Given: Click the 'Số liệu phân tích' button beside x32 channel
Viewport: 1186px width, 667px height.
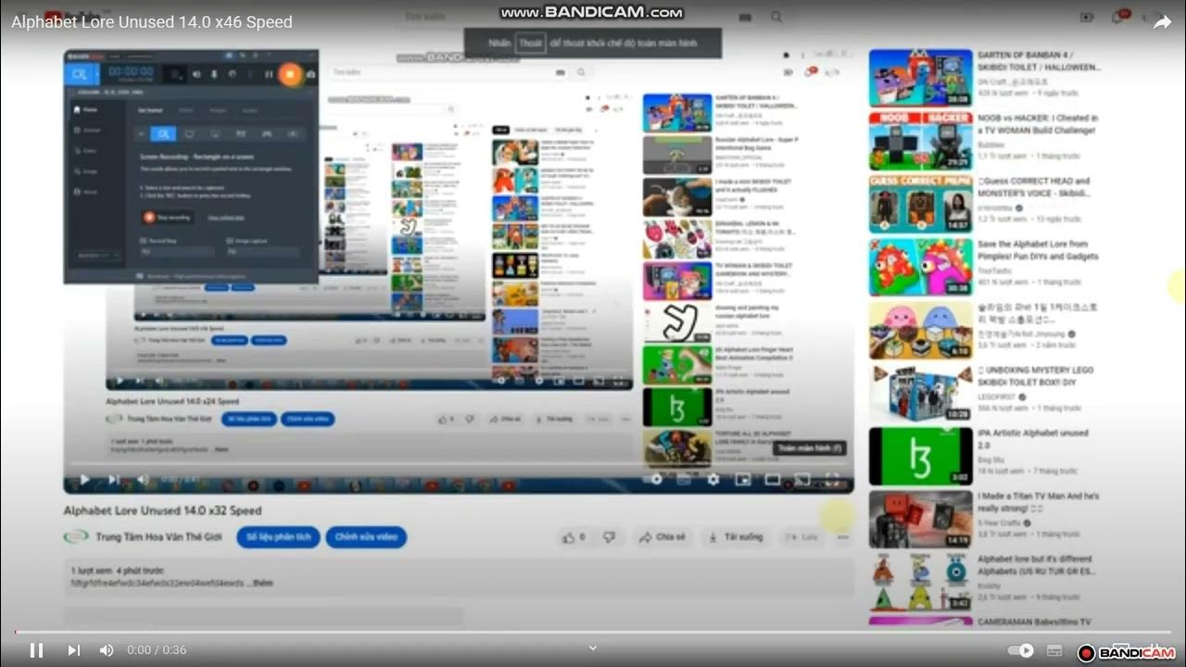Looking at the screenshot, I should tap(278, 537).
